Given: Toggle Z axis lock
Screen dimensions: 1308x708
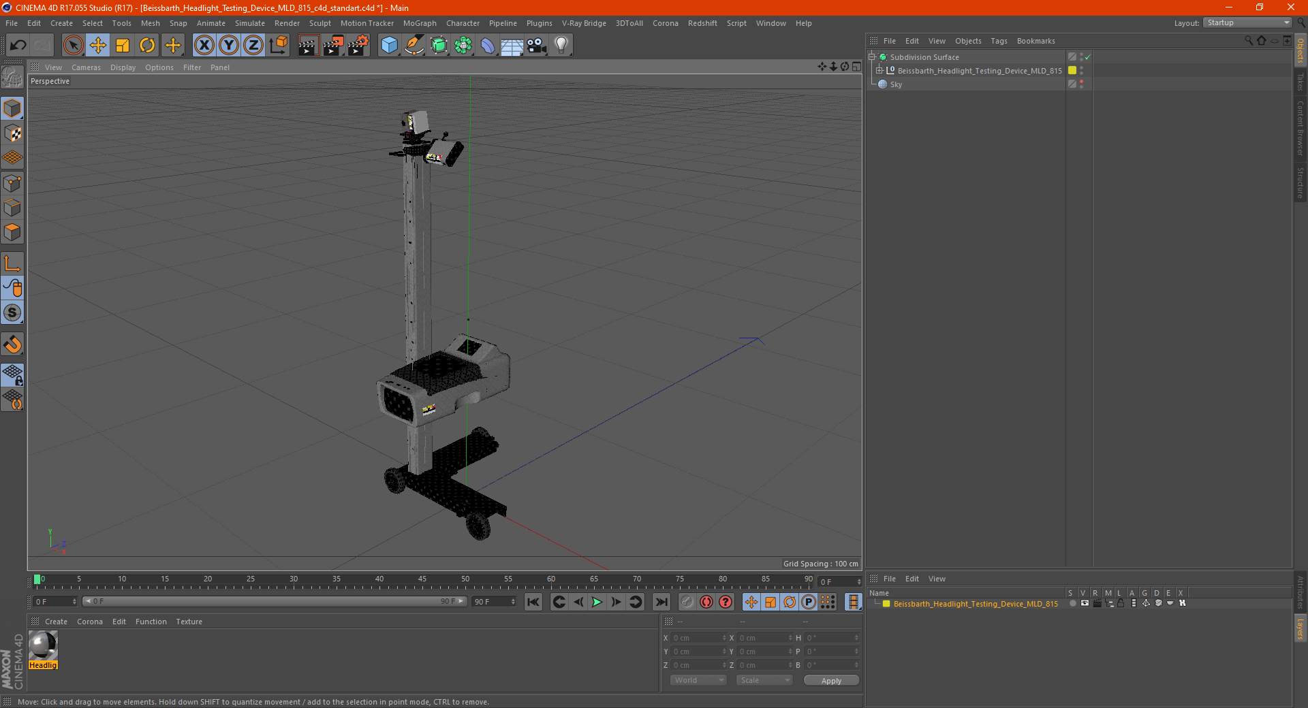Looking at the screenshot, I should coord(253,46).
